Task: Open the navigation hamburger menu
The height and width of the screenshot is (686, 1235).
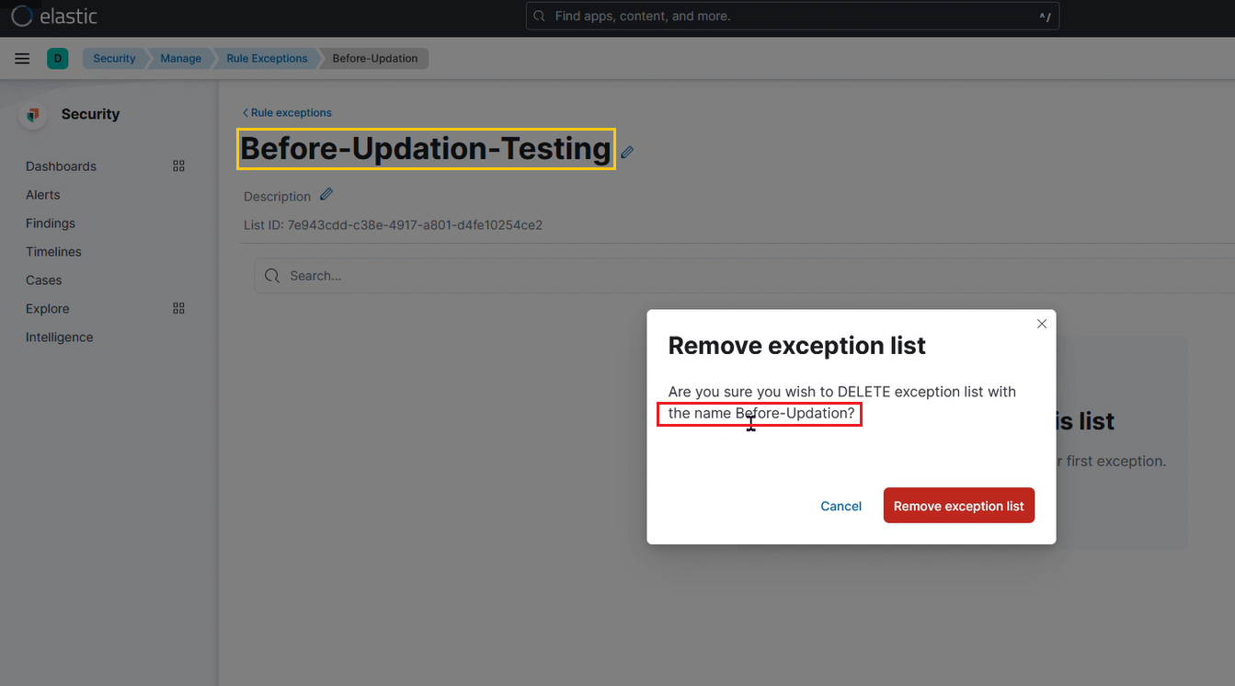Action: coord(22,58)
